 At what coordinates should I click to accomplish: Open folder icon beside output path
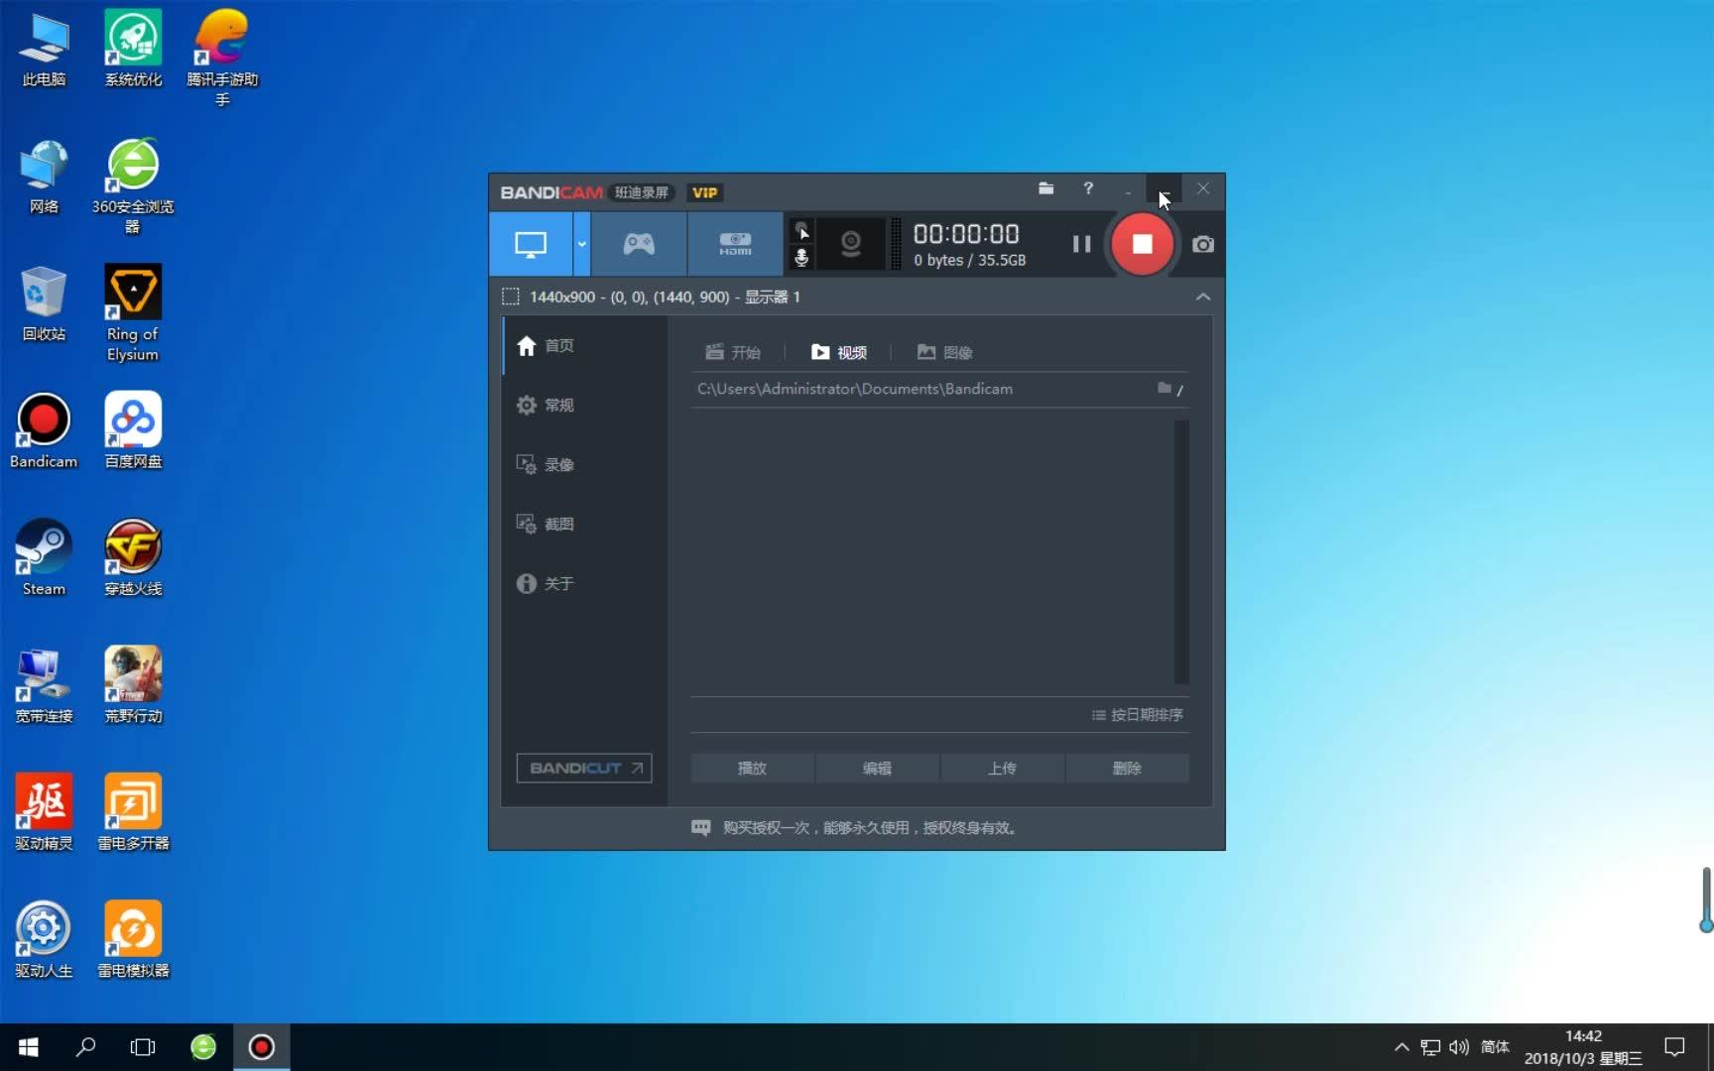click(1164, 388)
